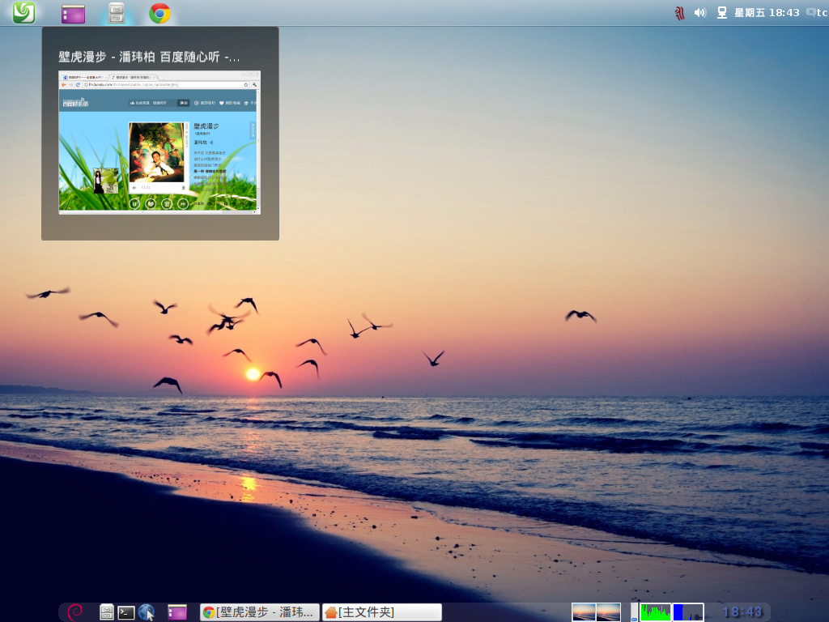
Task: Select the second workspace in the pager
Action: [x=608, y=612]
